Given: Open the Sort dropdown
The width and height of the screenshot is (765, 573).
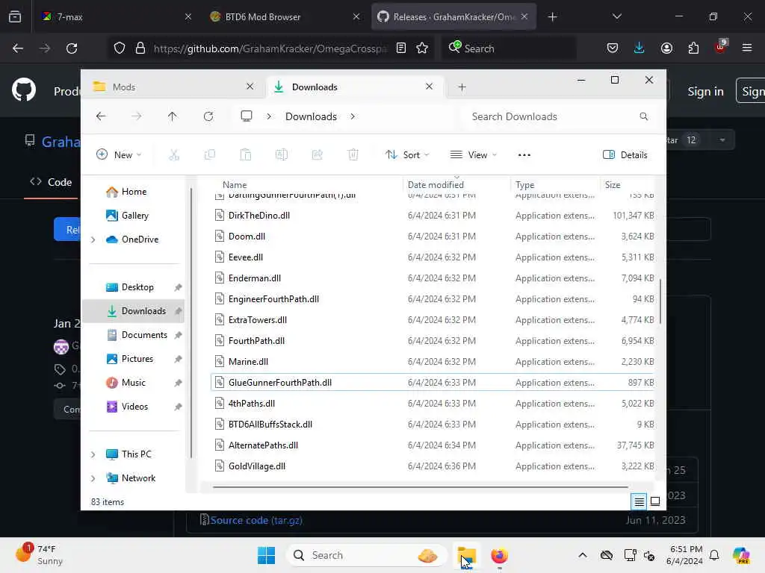Looking at the screenshot, I should (407, 155).
